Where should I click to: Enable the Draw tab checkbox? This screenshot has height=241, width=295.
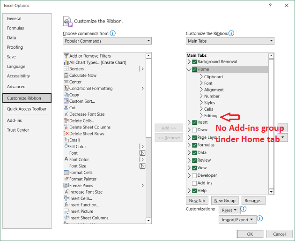click(x=194, y=130)
